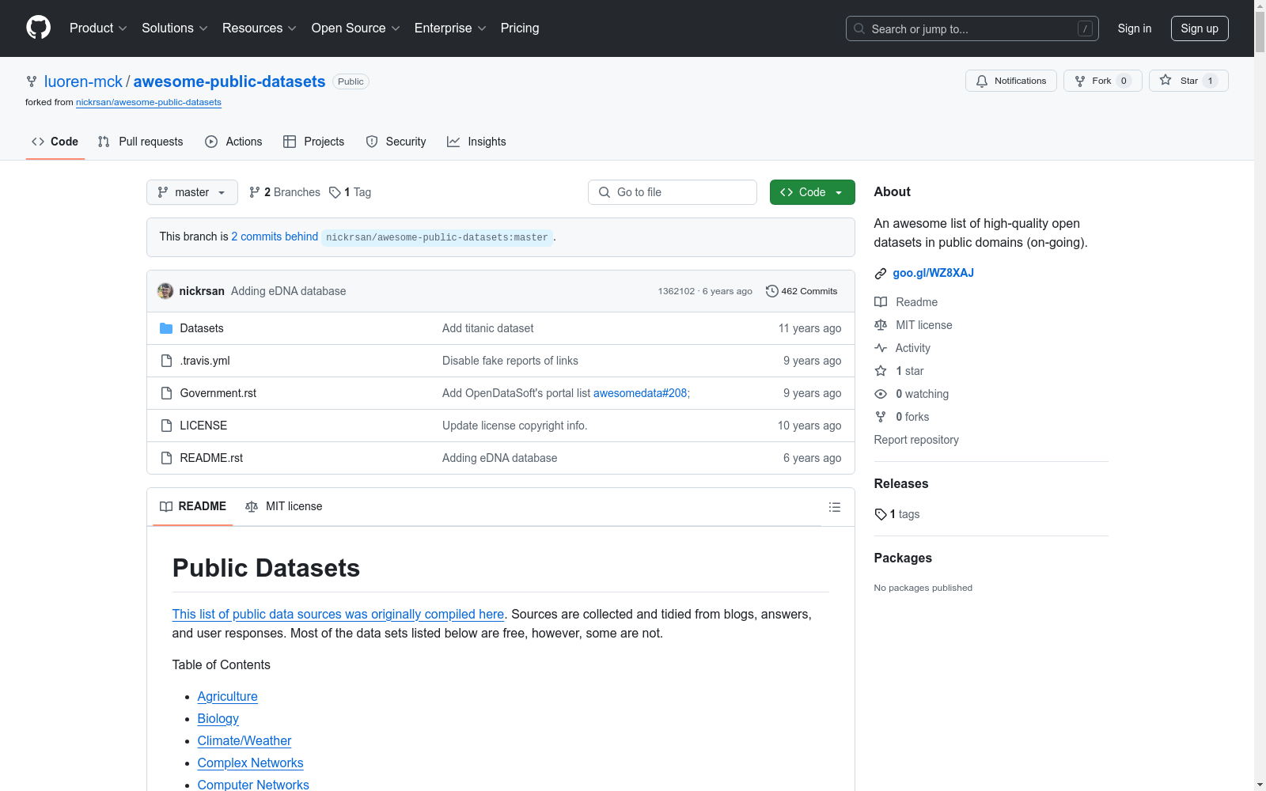Jump to the Climate/Weather section
This screenshot has width=1266, height=791.
pyautogui.click(x=244, y=740)
